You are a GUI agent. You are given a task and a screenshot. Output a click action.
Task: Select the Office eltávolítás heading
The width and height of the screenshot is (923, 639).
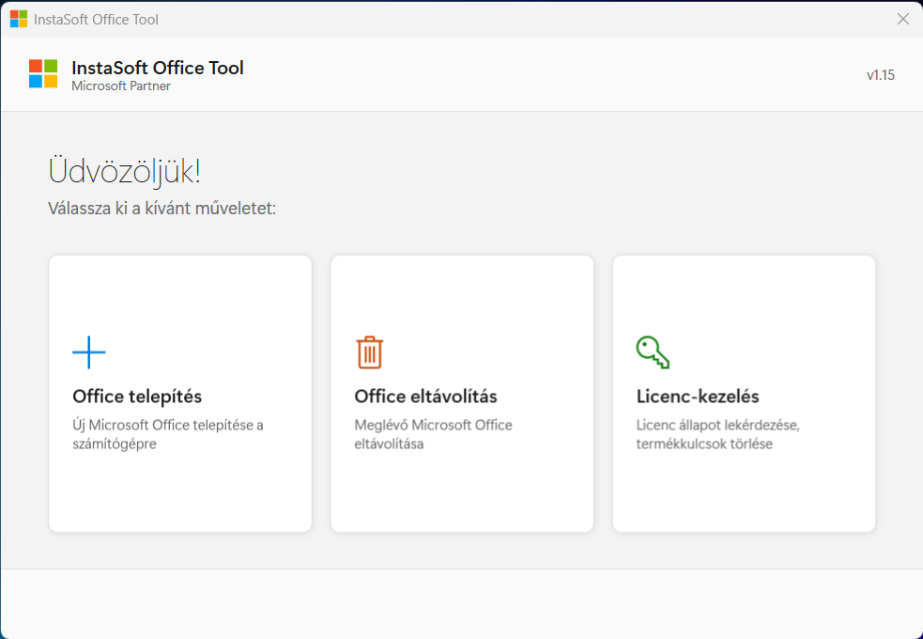pyautogui.click(x=425, y=397)
